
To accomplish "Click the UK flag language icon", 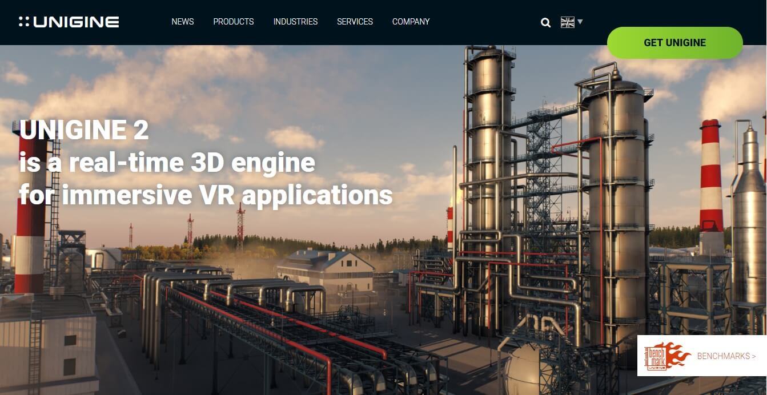I will (x=567, y=22).
